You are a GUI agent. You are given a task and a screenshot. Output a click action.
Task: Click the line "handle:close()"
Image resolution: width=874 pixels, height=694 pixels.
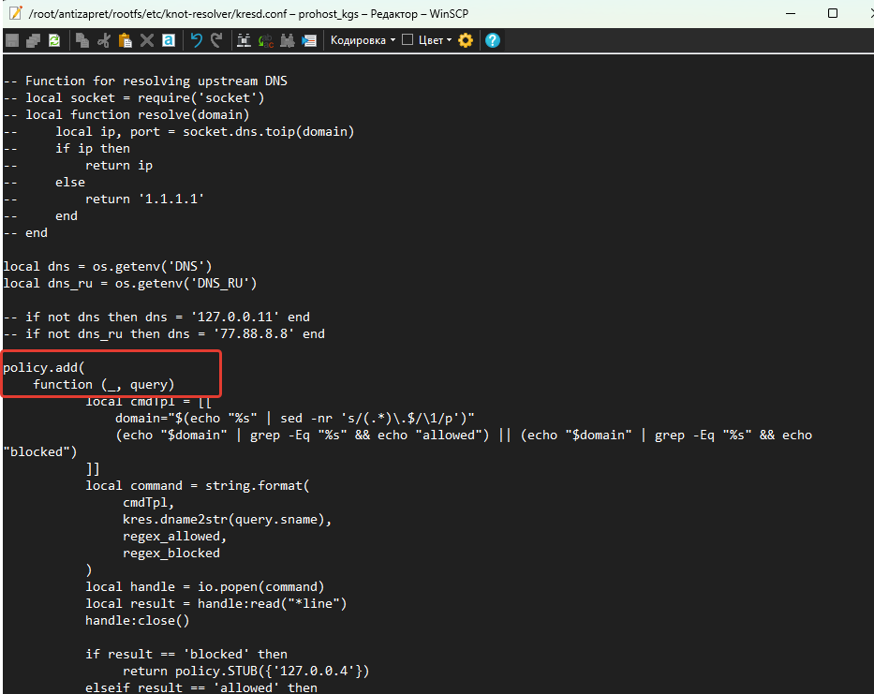(x=137, y=620)
